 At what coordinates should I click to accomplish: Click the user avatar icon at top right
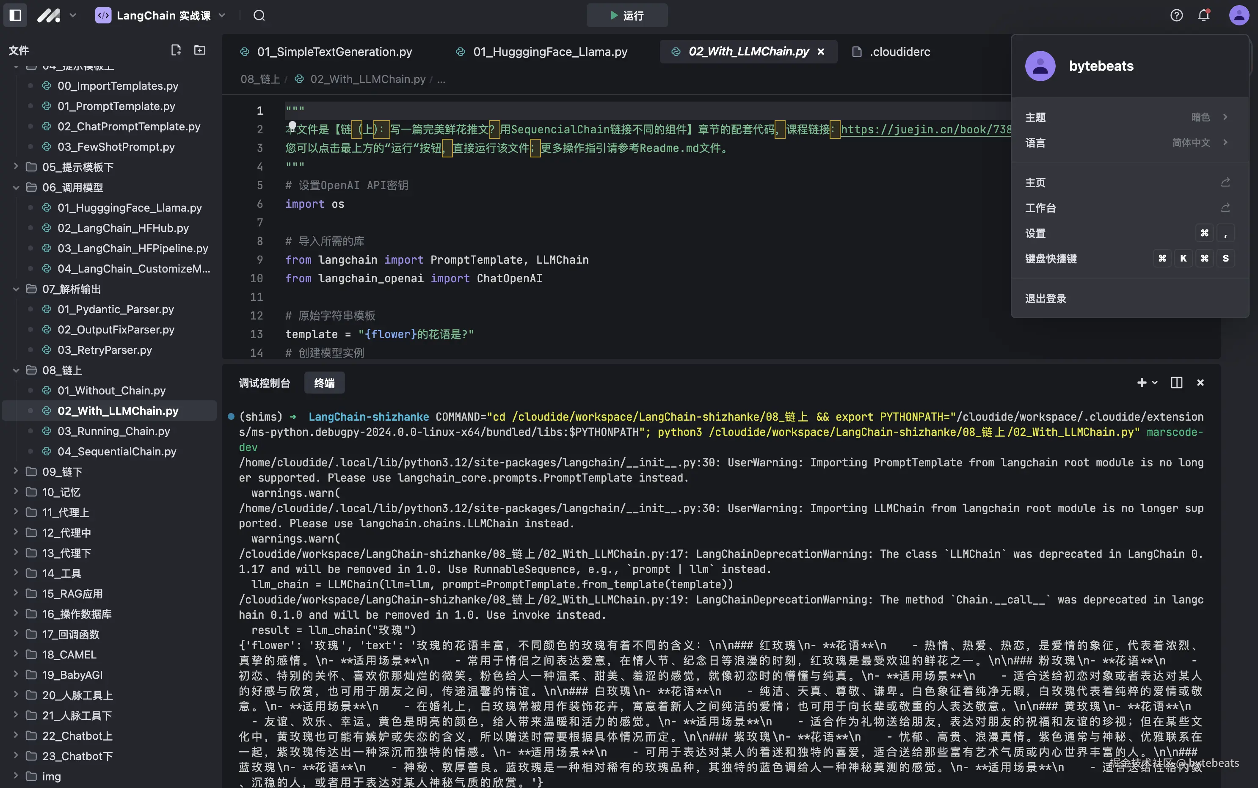(1239, 15)
